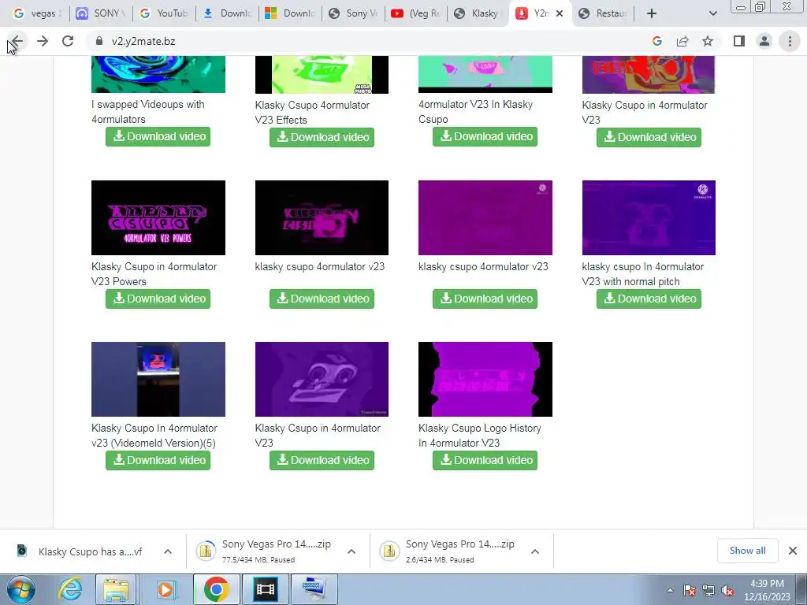The height and width of the screenshot is (605, 807).
Task: Open the solid purple klasky csupo thumbnail
Action: point(485,217)
